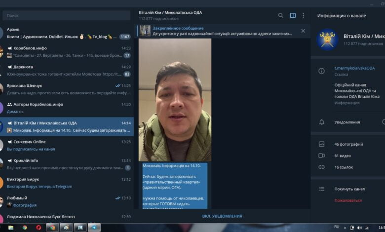385x232 pixels.
Task: Open the 46 фотографий media section
Action: pos(348,144)
